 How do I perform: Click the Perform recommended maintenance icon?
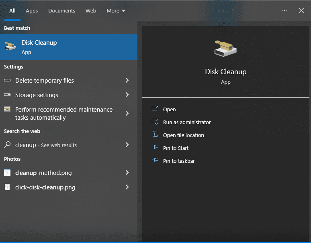coord(7,109)
